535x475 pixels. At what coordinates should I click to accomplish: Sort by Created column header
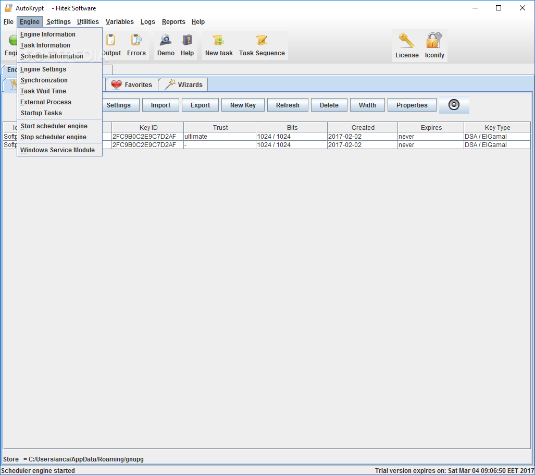[363, 127]
